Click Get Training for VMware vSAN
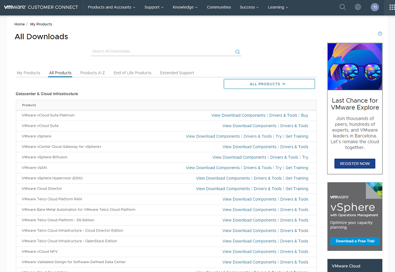This screenshot has height=272, width=395. [x=297, y=168]
